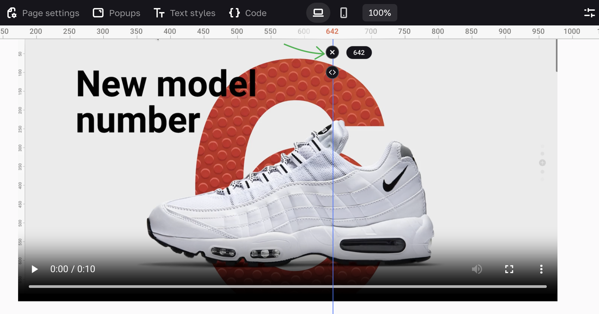599x314 pixels.
Task: Delete the guide line with X button
Action: [332, 53]
